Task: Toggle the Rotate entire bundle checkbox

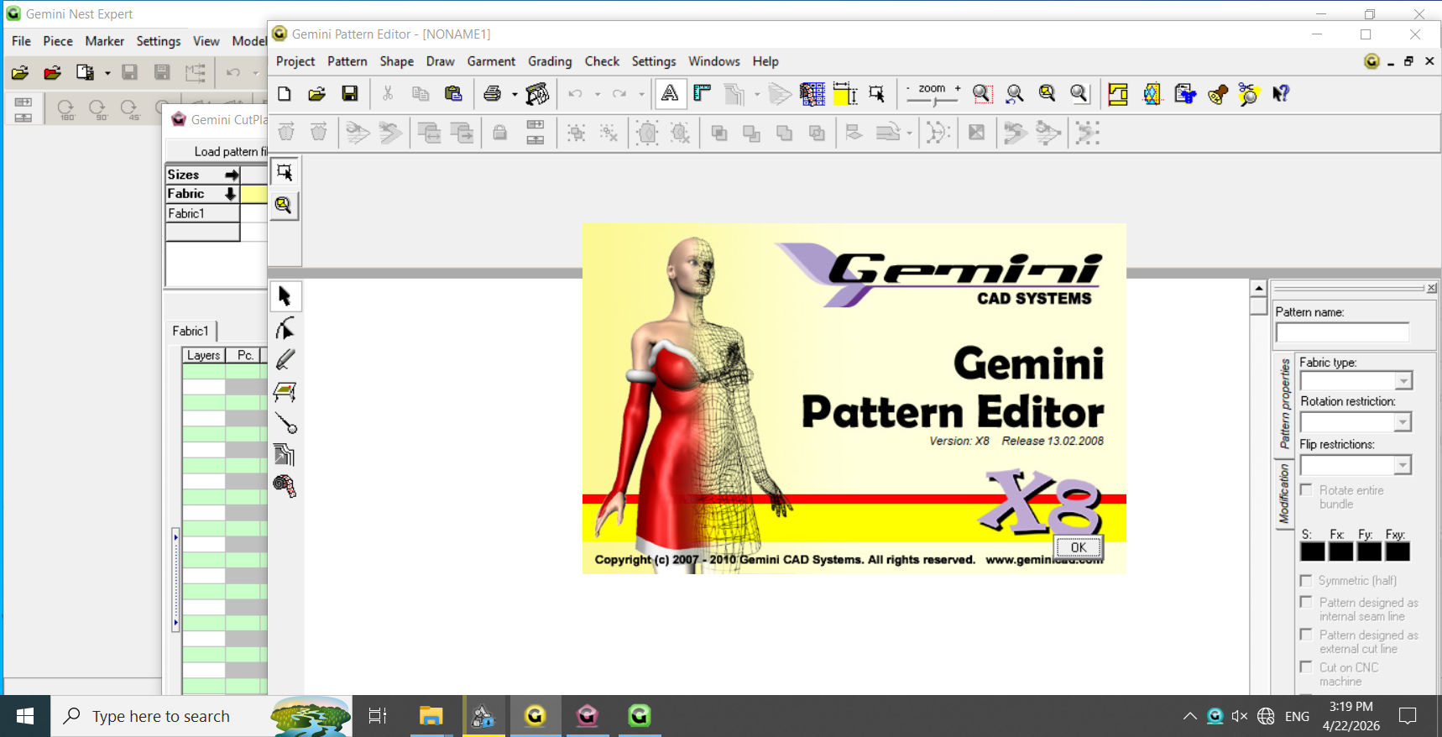Action: (x=1306, y=489)
